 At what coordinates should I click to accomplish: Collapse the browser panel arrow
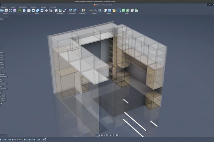7,16
